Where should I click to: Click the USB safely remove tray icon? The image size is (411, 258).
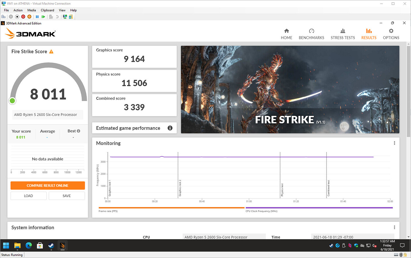344,245
